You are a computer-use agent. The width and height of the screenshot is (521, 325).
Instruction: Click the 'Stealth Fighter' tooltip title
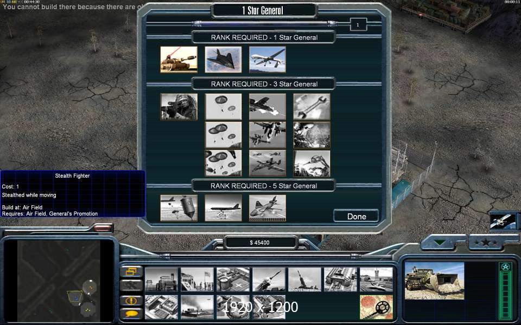72,175
